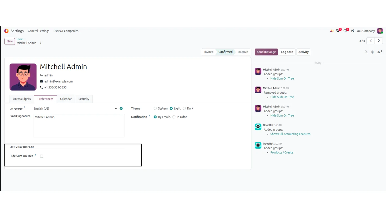Screen dimensions: 386x217
Task: Open the Show Full Accounting Features link
Action: [x=290, y=134]
